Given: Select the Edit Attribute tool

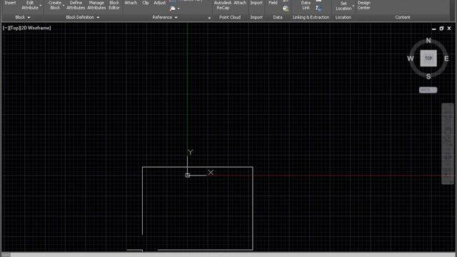Looking at the screenshot, I should [30, 5].
